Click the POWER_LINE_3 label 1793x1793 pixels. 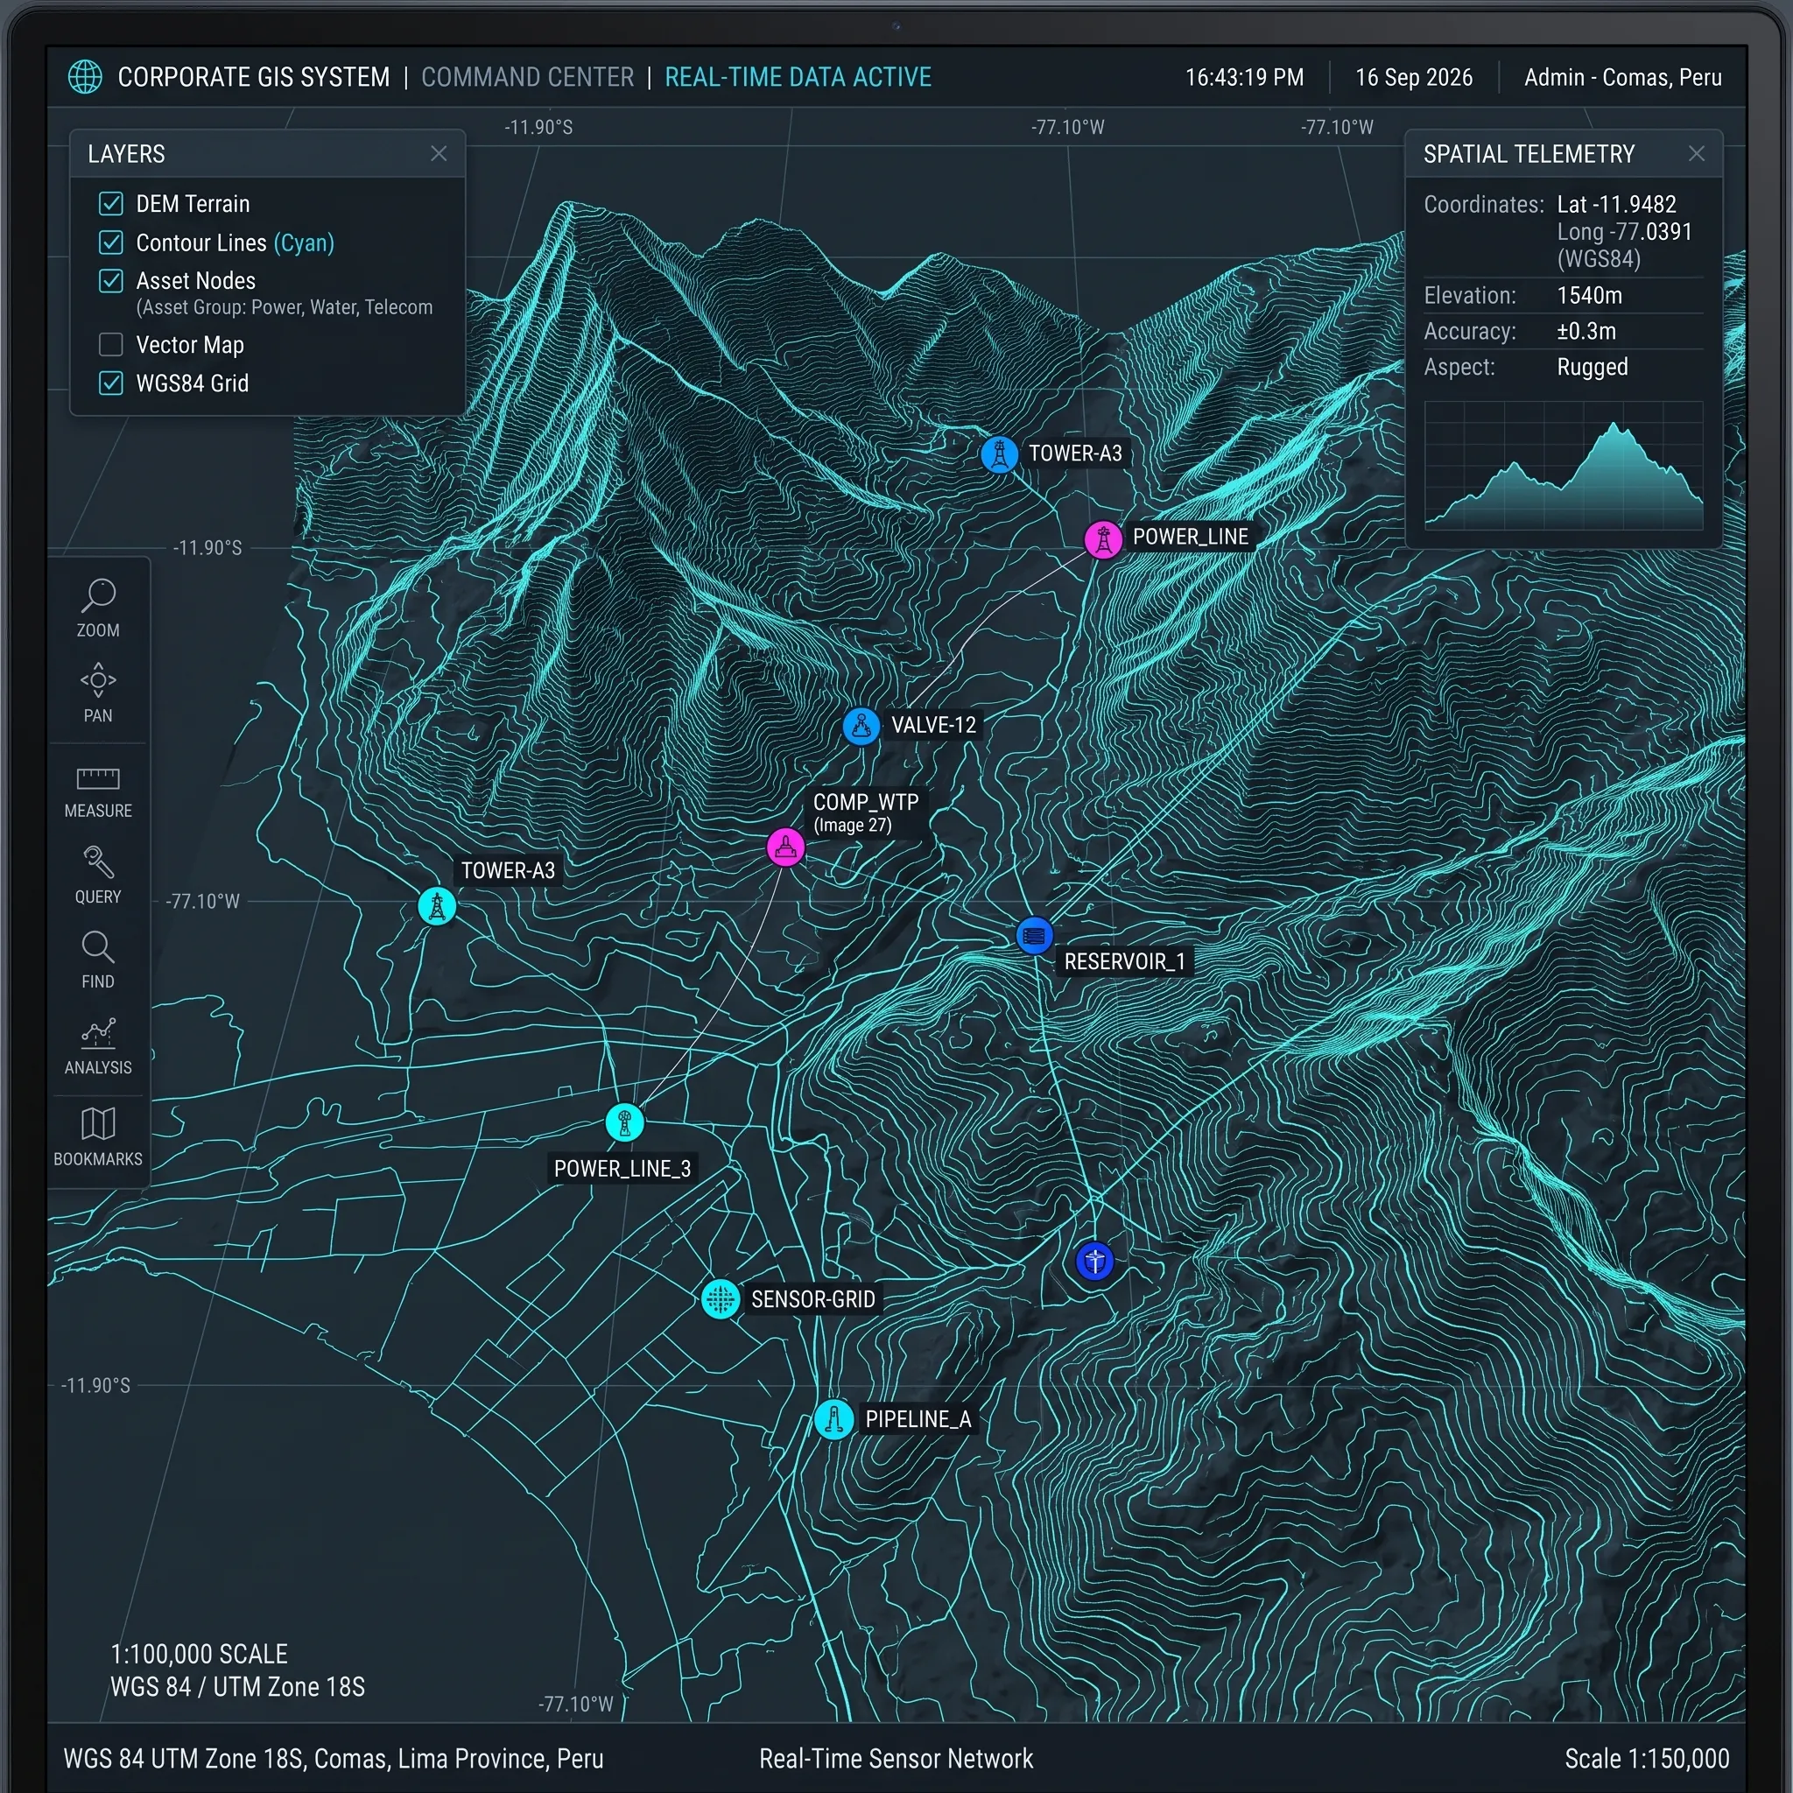coord(622,1169)
